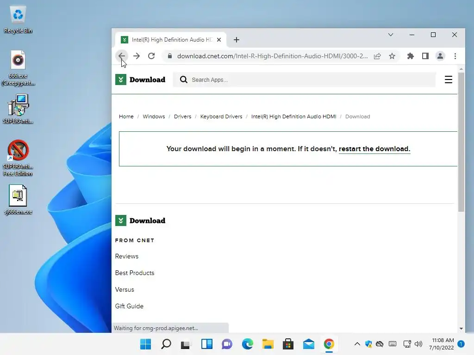The height and width of the screenshot is (355, 474).
Task: Expand the tab search chevron
Action: pos(391,35)
